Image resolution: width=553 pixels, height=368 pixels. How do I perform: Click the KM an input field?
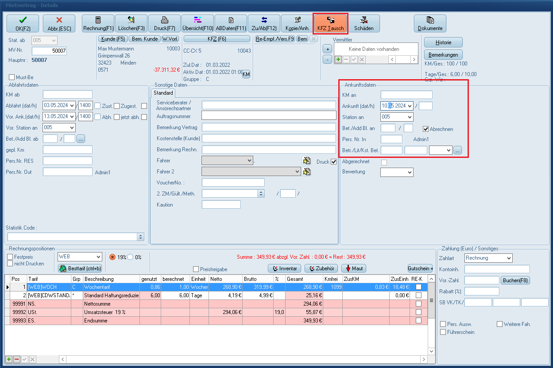click(x=406, y=95)
